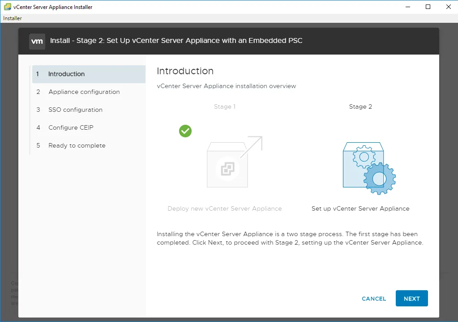Click the Stage 2 gears setup illustration

point(369,168)
